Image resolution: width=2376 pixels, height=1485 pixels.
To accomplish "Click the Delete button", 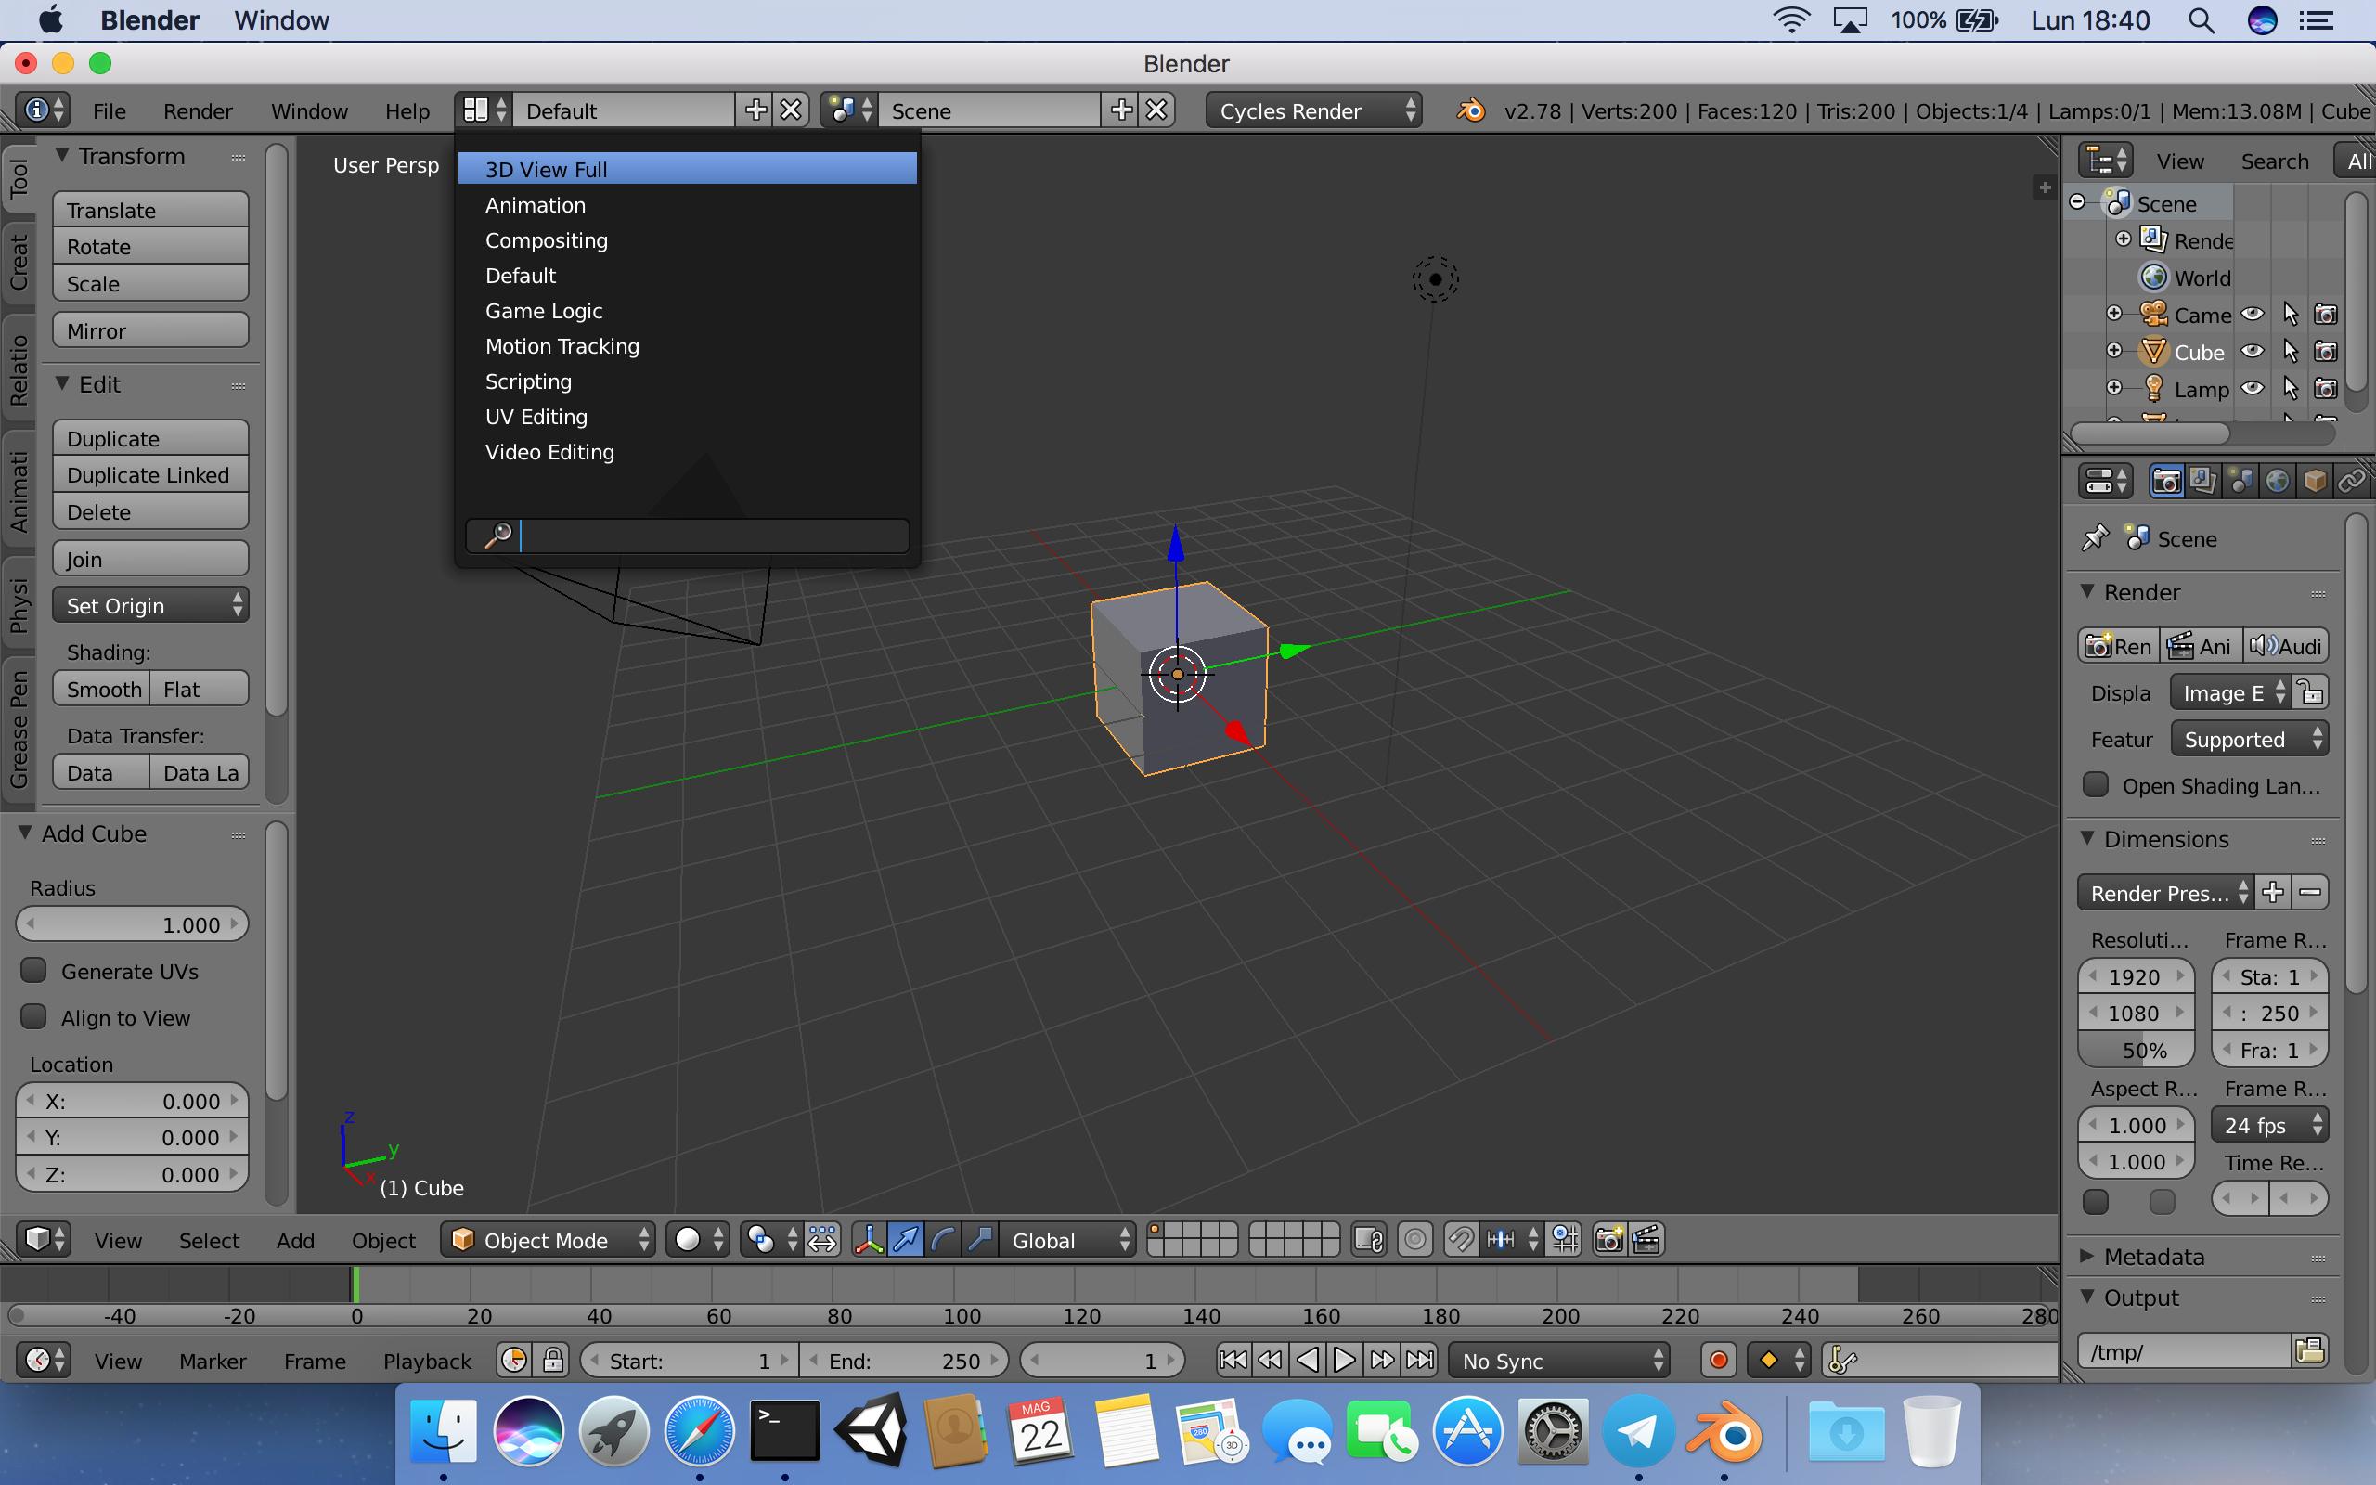I will [150, 511].
